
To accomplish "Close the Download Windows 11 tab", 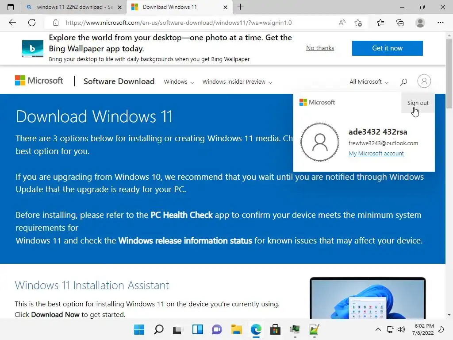I will 225,7.
